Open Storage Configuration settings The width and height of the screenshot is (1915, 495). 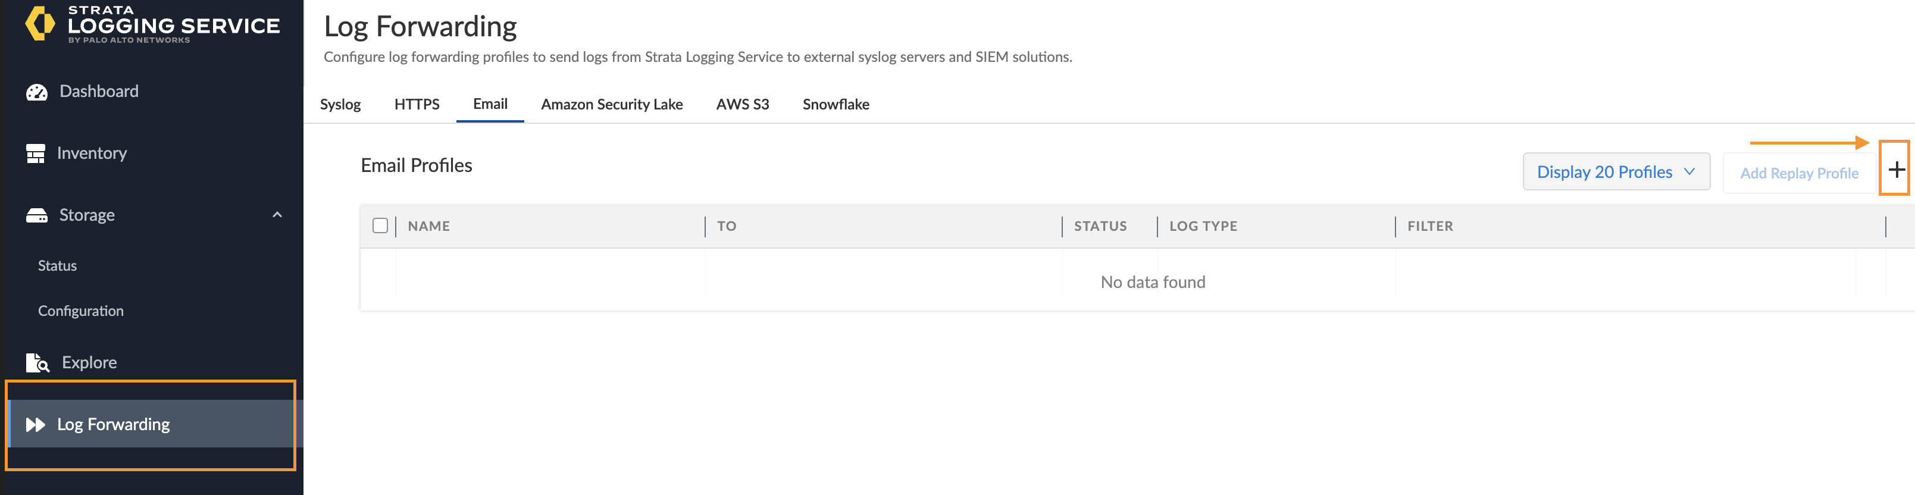click(x=80, y=310)
